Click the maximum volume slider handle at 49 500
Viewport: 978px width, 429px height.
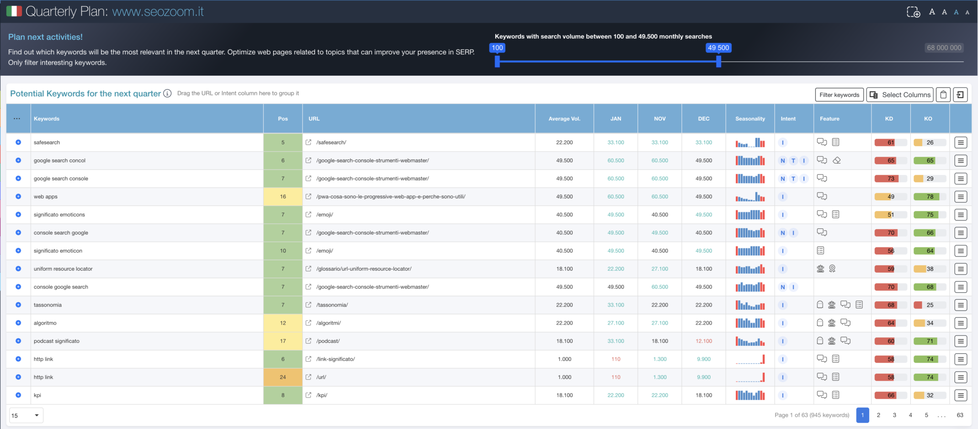pyautogui.click(x=719, y=61)
